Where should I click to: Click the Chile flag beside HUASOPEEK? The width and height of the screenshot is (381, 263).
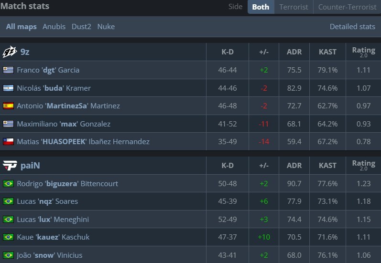click(x=8, y=142)
